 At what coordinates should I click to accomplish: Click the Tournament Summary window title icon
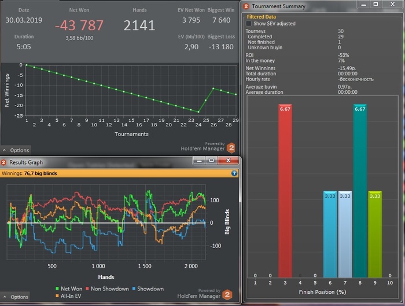pos(246,6)
